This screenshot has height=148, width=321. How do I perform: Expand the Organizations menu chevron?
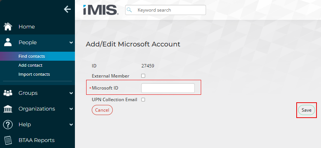(71, 109)
